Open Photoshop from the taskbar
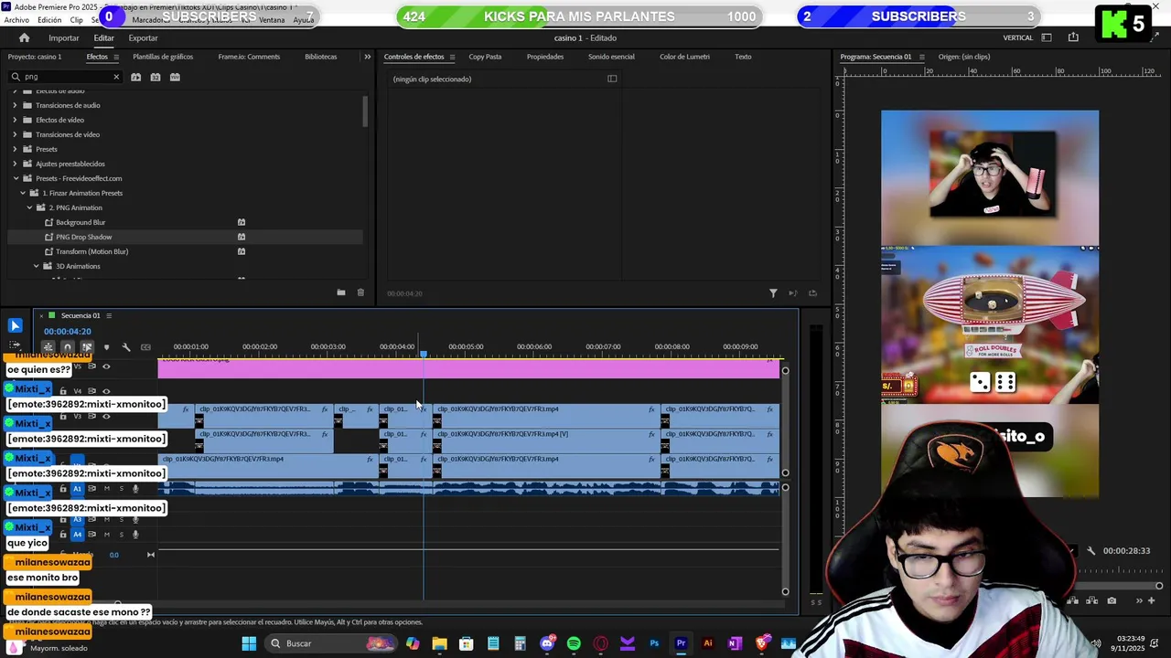Viewport: 1171px width, 658px height. pos(654,643)
